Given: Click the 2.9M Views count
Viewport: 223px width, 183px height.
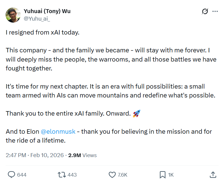Looking at the screenshot, I should pos(82,155).
